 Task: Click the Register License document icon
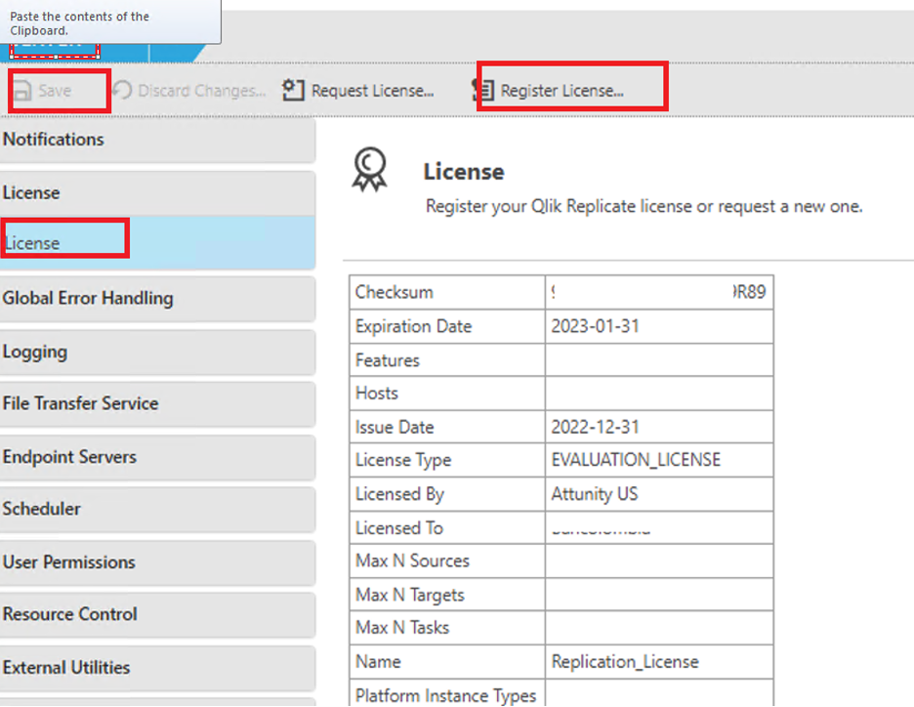coord(483,91)
